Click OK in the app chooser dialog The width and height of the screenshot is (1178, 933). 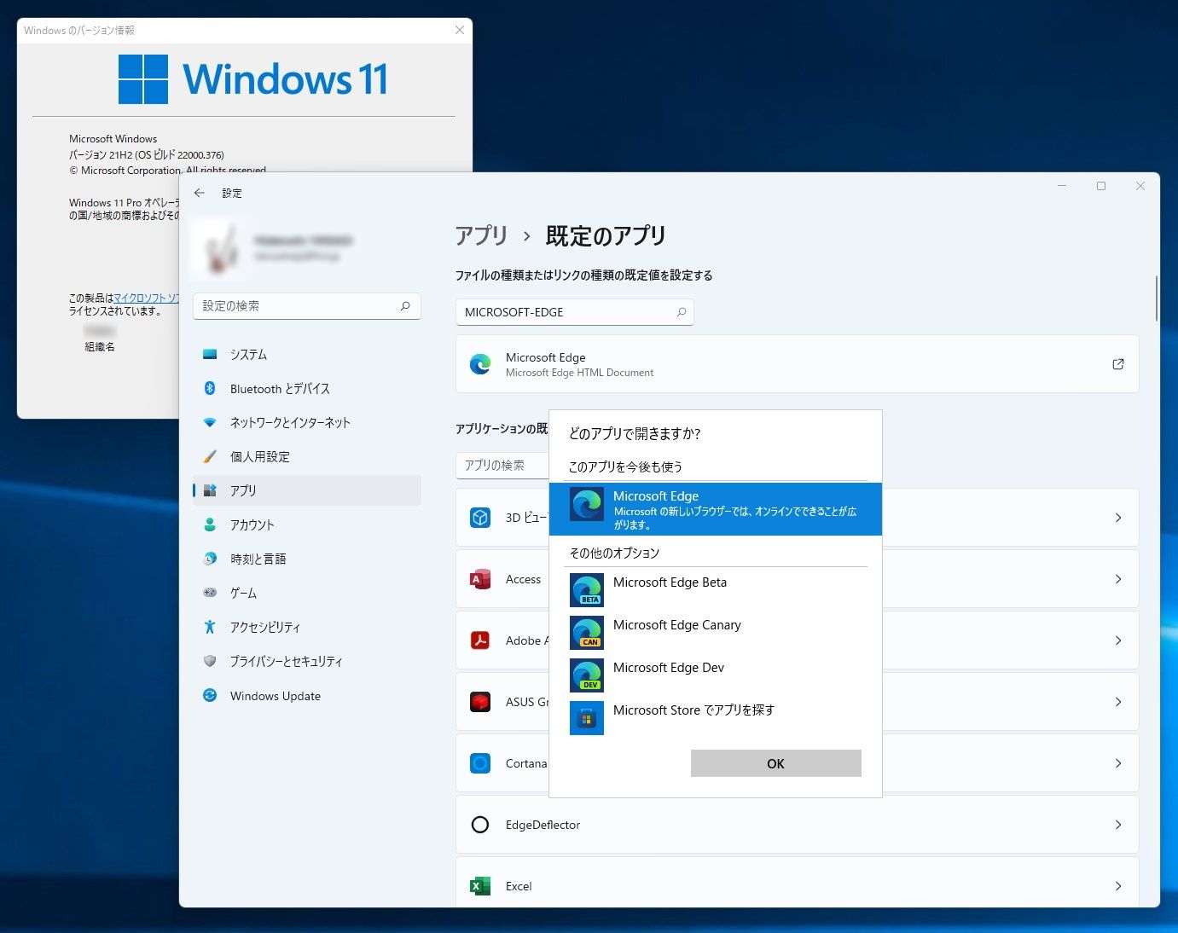[775, 763]
